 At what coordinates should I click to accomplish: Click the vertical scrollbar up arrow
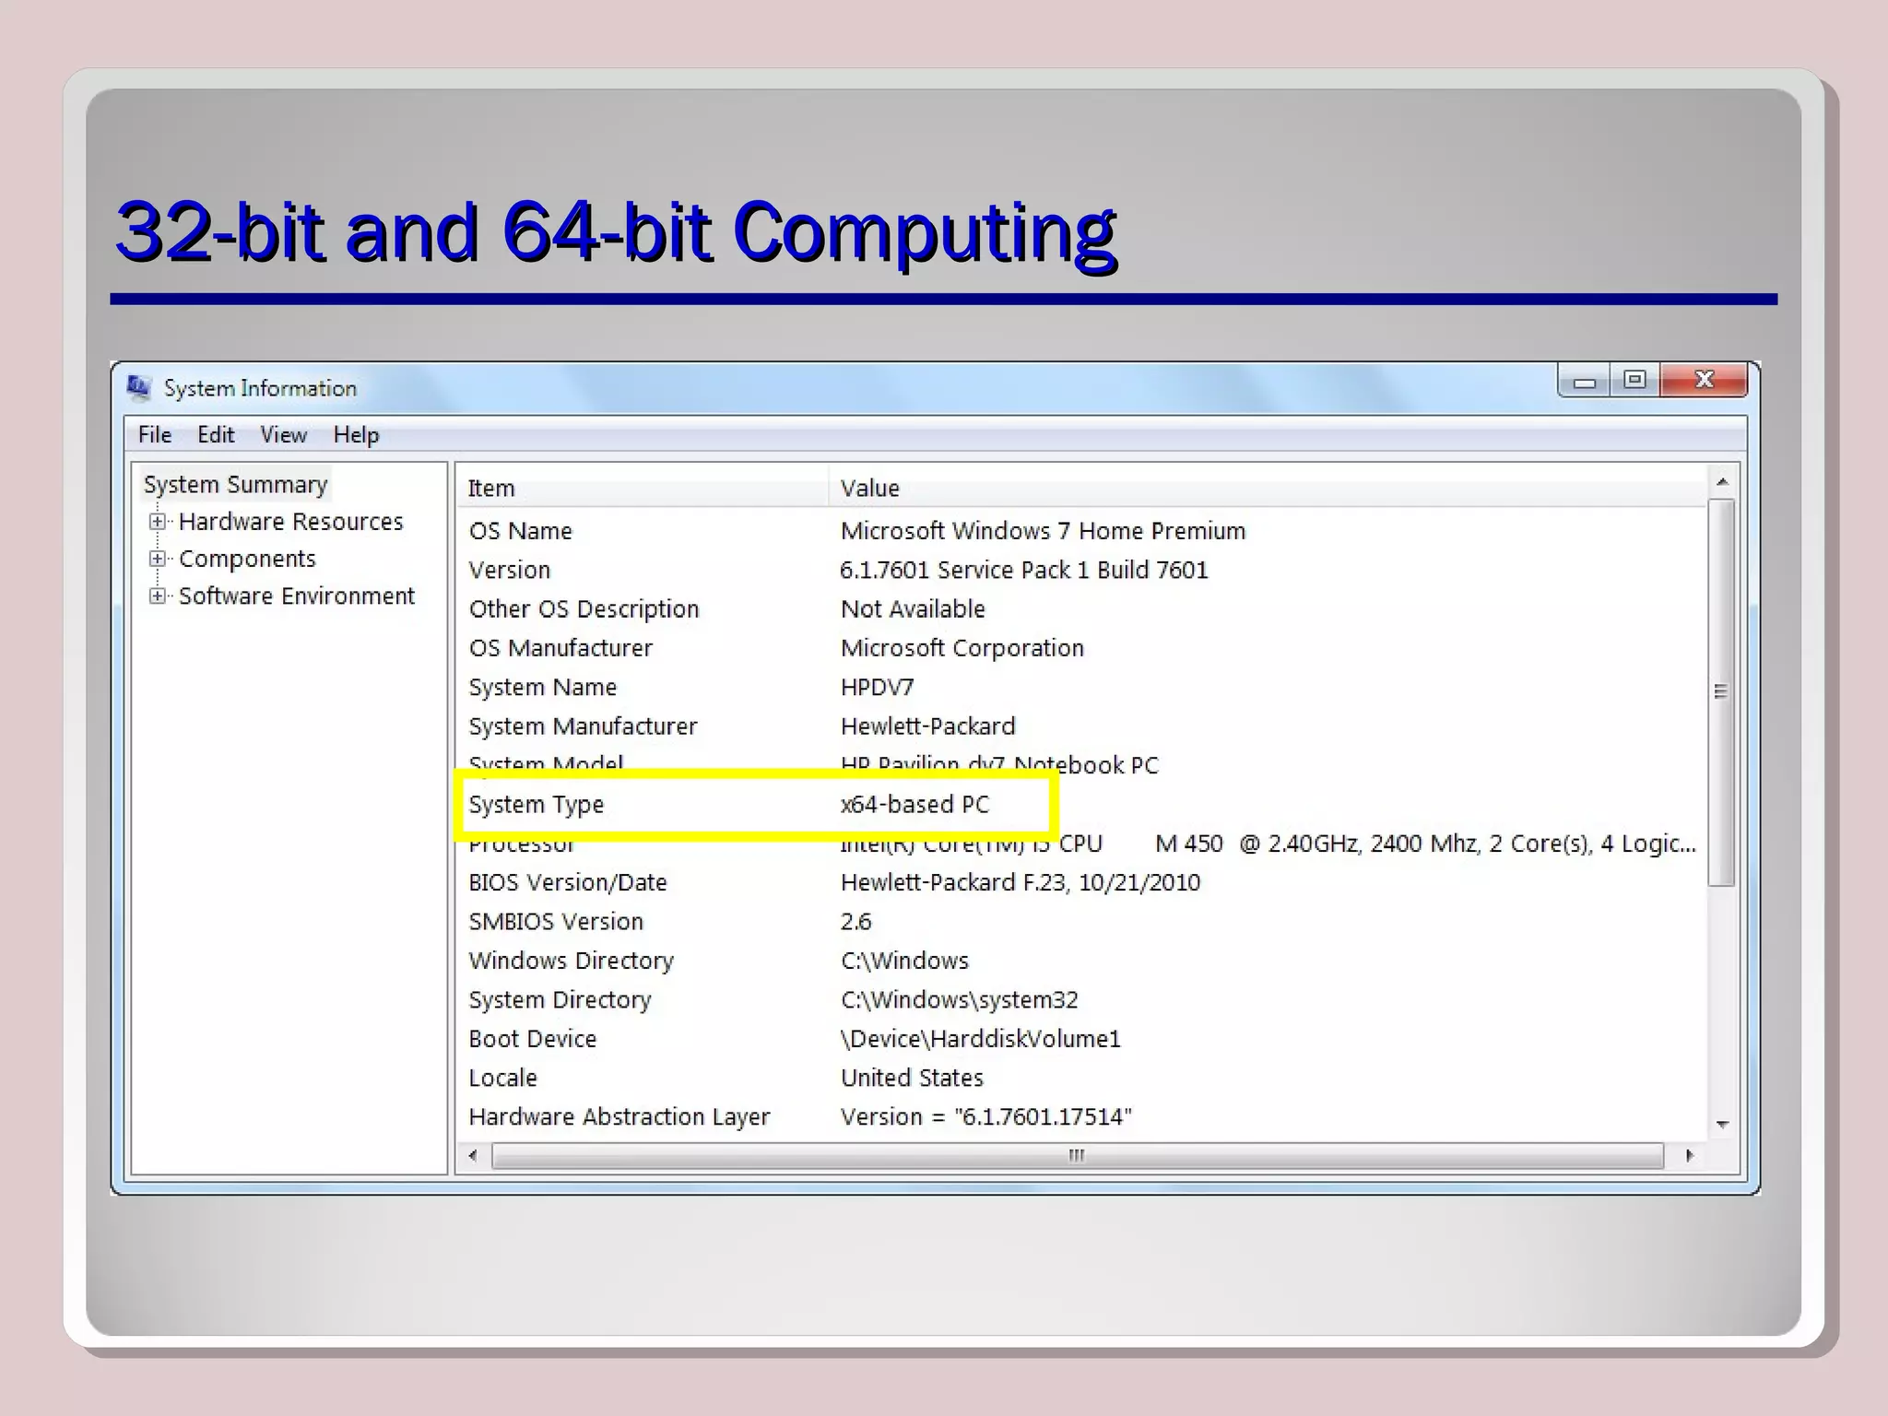[x=1721, y=482]
